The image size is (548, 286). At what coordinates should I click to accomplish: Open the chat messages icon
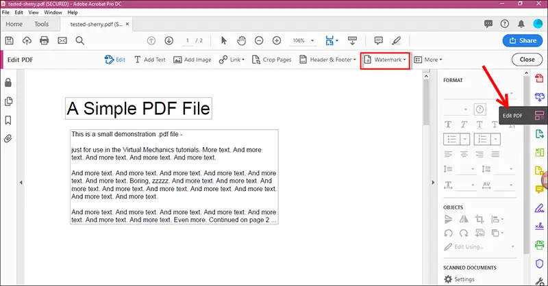pos(488,24)
